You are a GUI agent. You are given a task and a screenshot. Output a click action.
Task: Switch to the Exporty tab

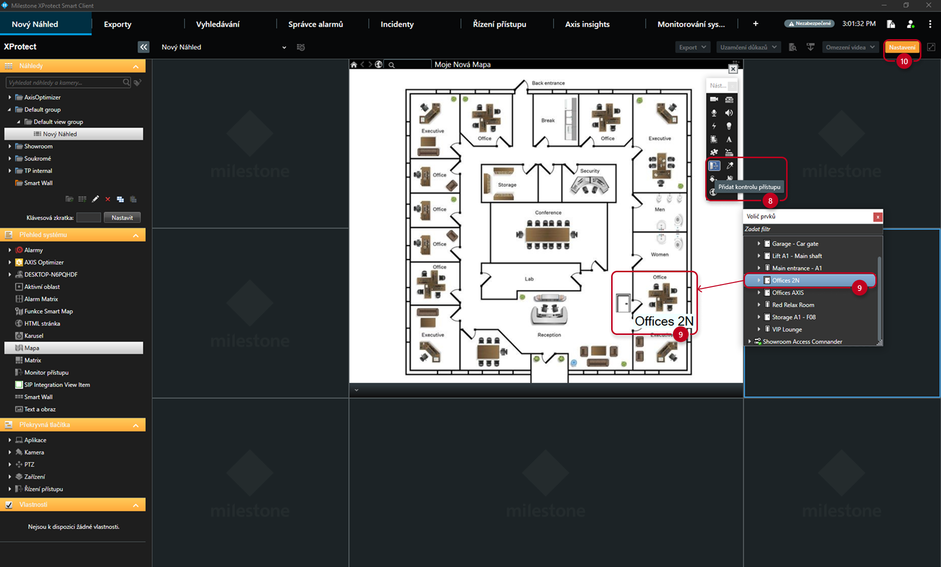tap(118, 24)
